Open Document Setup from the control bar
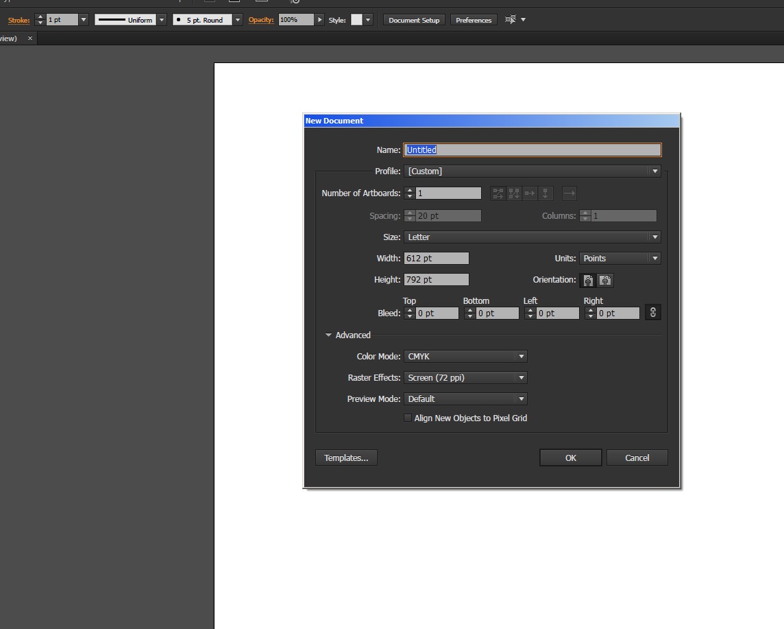This screenshot has width=784, height=629. (x=414, y=20)
